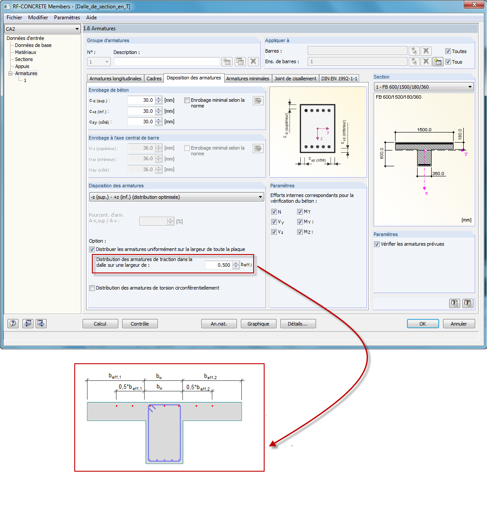Screen dimensions: 487x505
Task: Collapse the Armatures tree node
Action: click(10, 73)
